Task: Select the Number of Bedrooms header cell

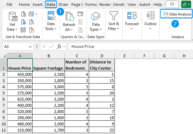Action: (x=77, y=65)
